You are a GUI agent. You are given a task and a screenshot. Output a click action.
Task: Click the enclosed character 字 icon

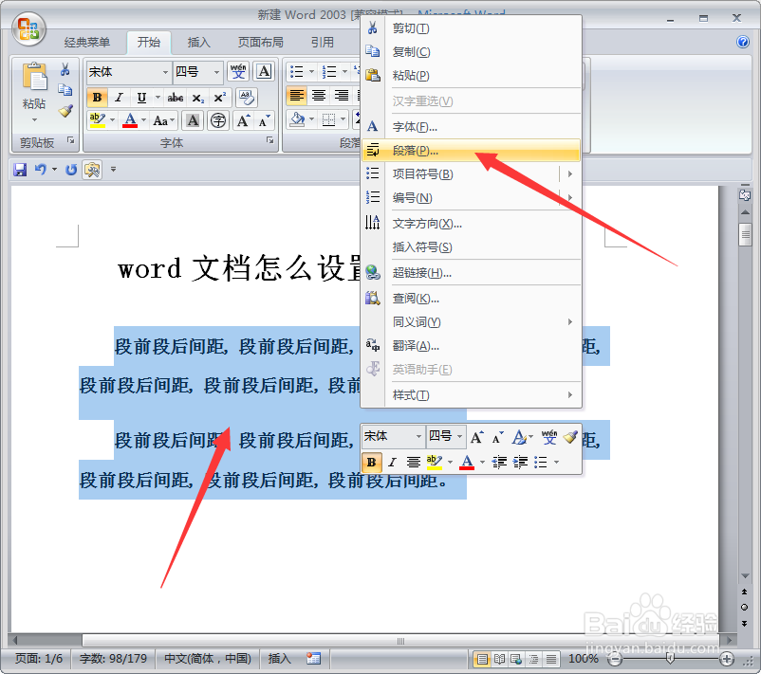[218, 120]
